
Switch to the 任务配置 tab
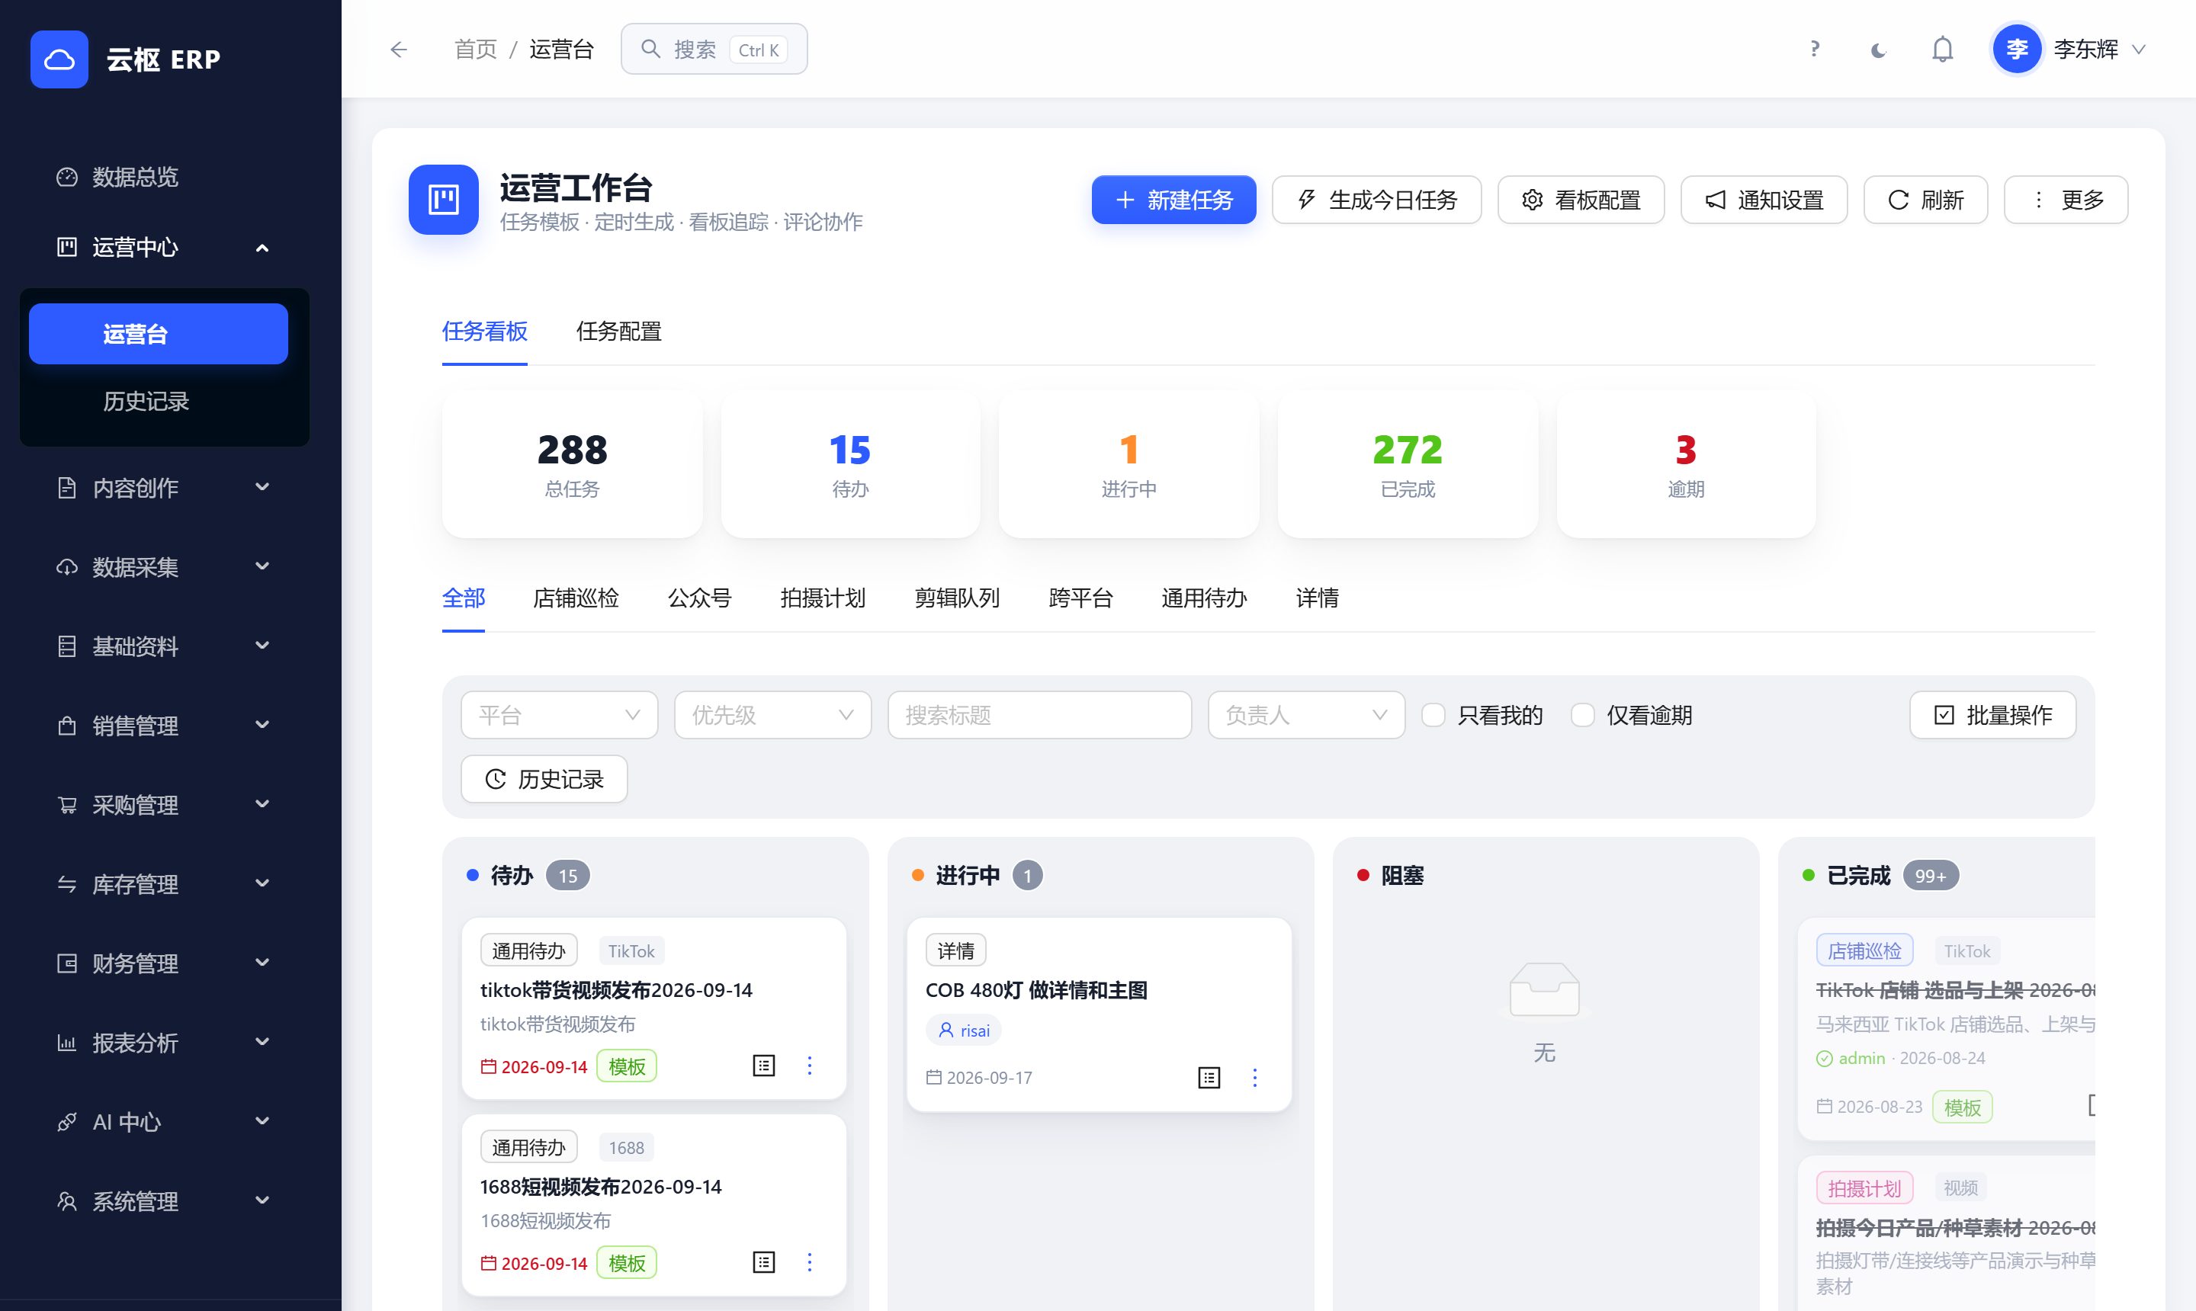tap(618, 332)
